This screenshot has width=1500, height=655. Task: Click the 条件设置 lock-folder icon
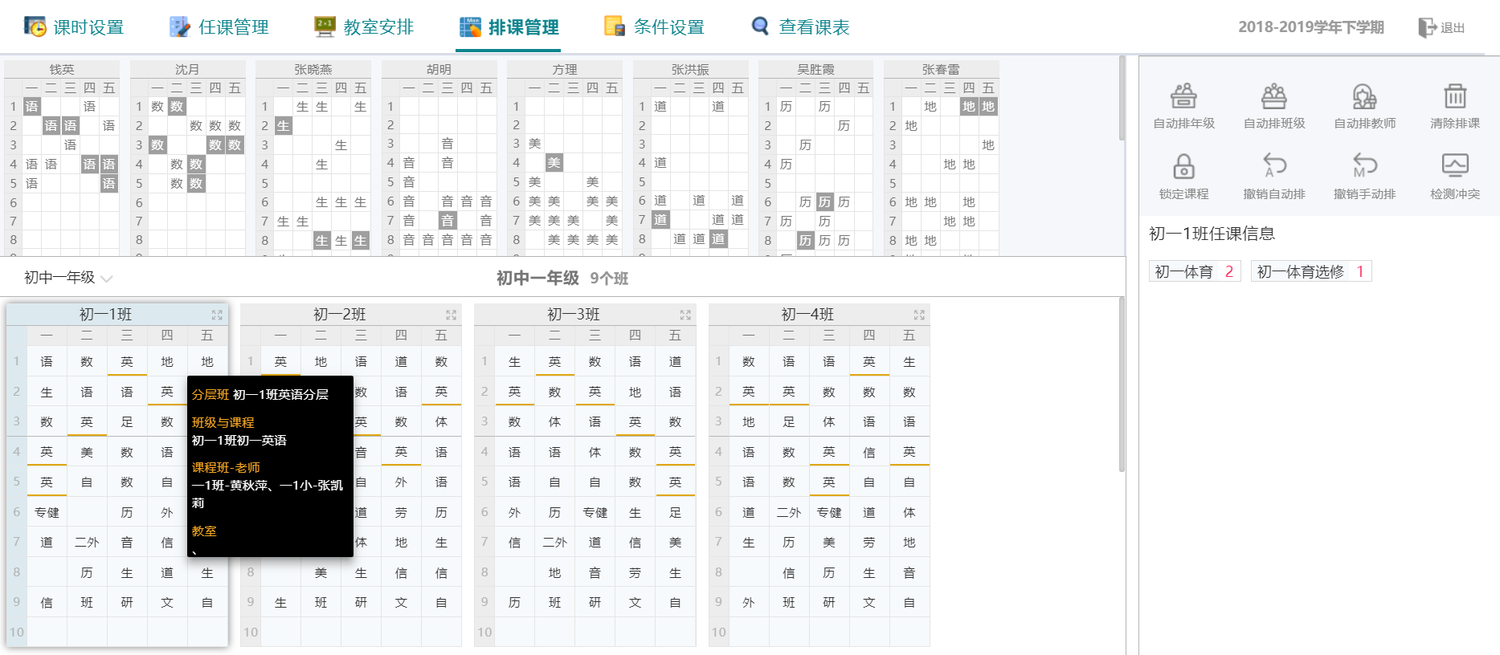pyautogui.click(x=615, y=26)
